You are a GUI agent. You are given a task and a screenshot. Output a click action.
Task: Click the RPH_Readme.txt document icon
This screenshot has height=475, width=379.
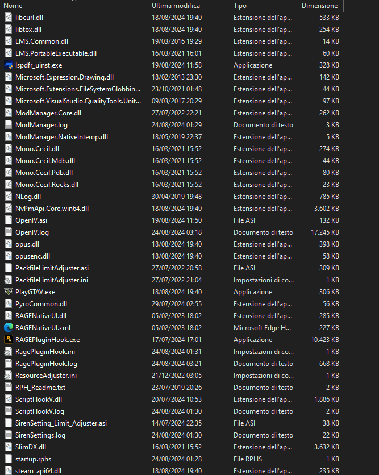tap(9, 387)
